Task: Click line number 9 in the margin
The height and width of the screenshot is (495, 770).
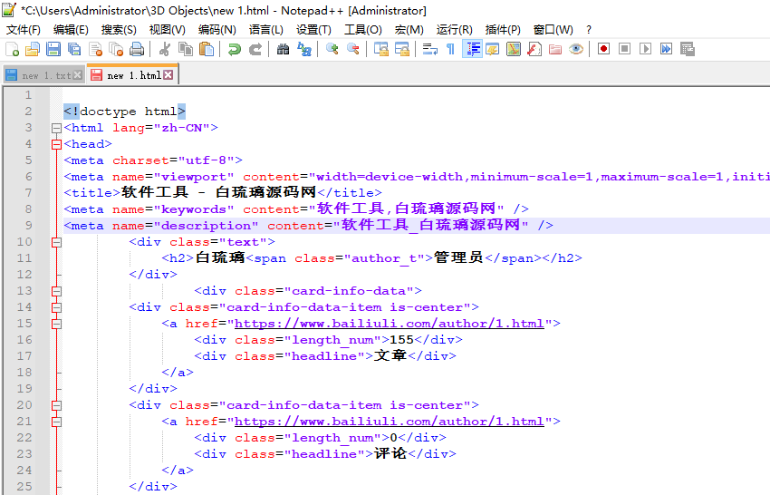Action: click(x=28, y=226)
